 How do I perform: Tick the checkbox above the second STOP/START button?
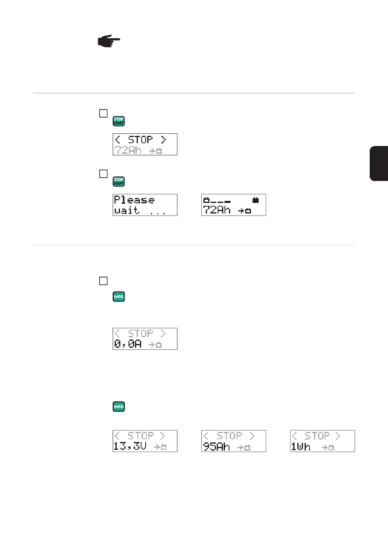pos(103,174)
